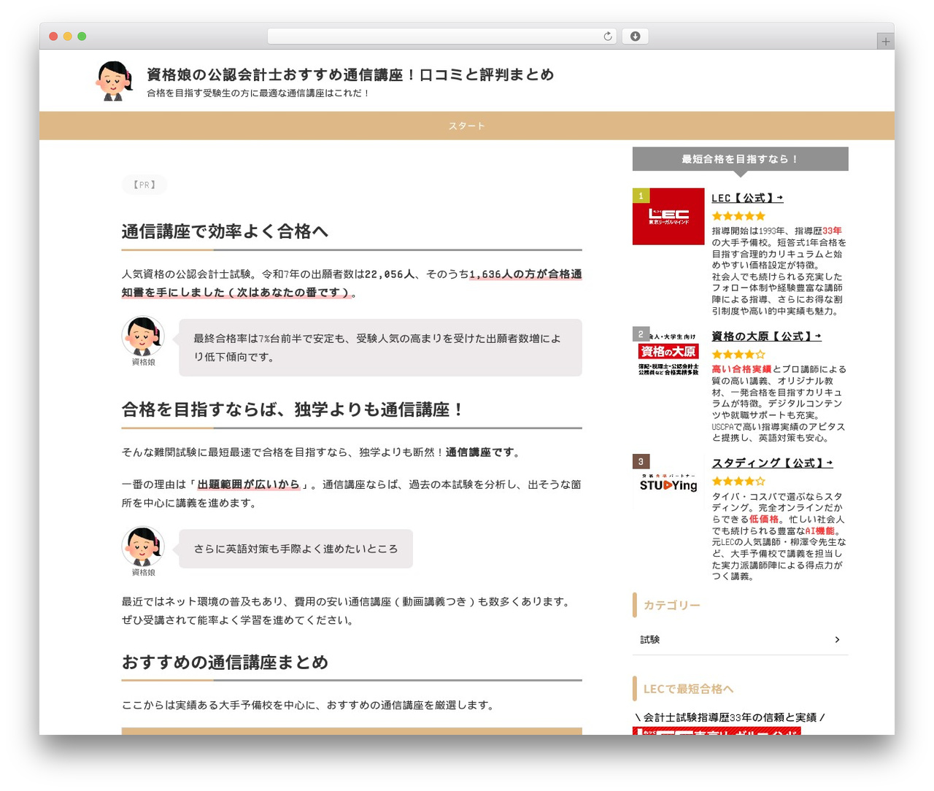Click the sidebar heading 最短合格を目指すなら!

pyautogui.click(x=740, y=159)
